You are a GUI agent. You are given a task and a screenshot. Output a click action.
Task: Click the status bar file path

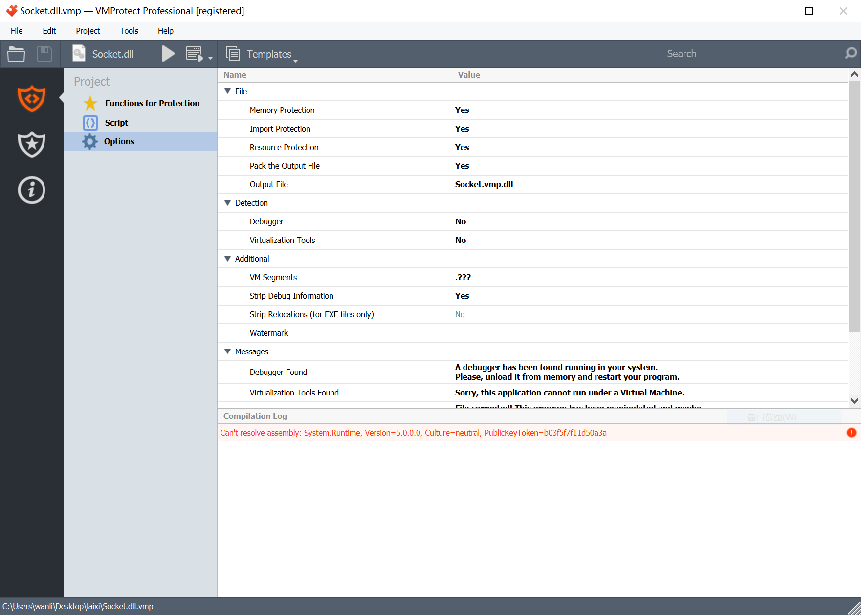pos(78,606)
